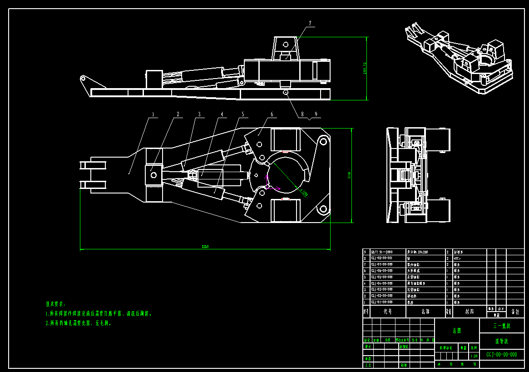Click the 8350 overall length dimension text

pyautogui.click(x=205, y=247)
